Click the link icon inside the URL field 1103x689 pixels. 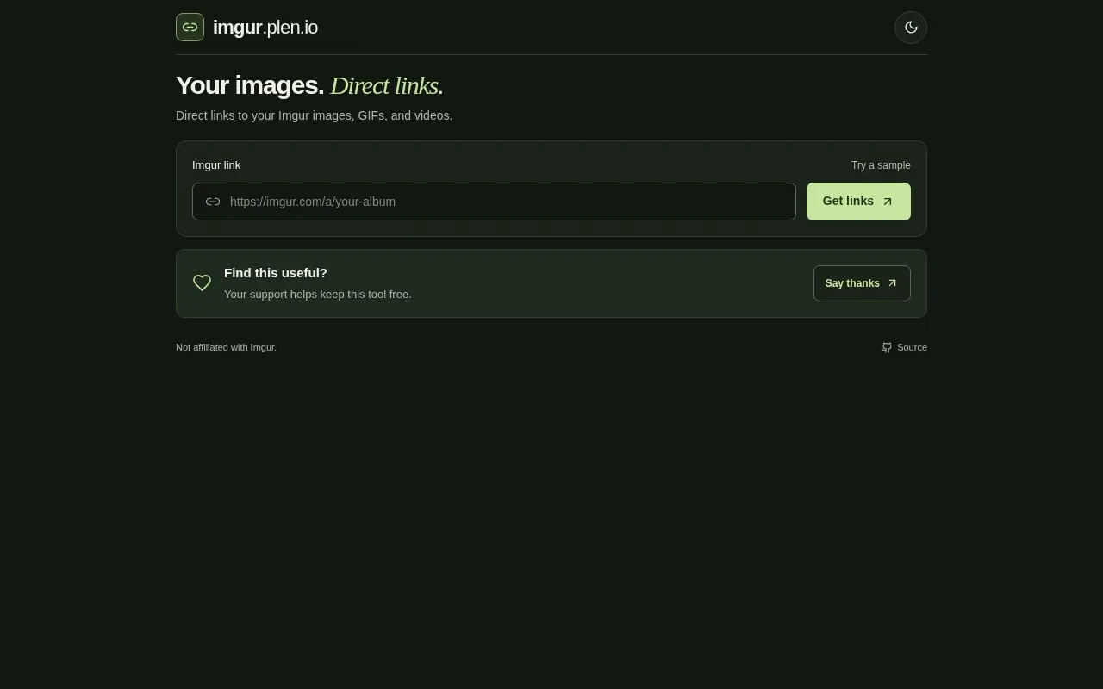[x=213, y=202]
